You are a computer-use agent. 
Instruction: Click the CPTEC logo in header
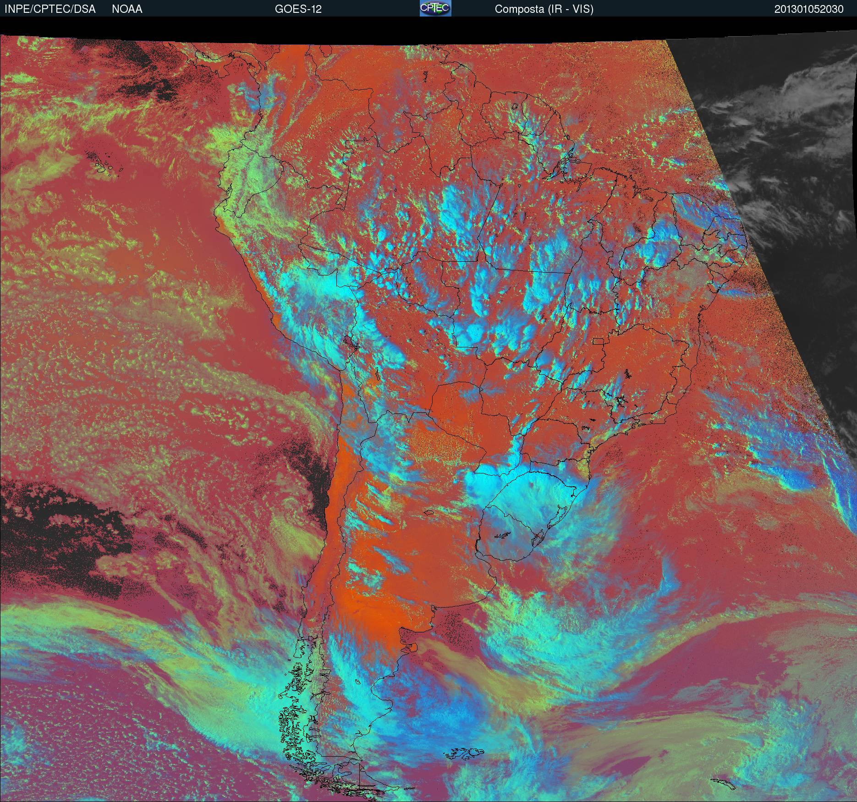click(x=435, y=8)
